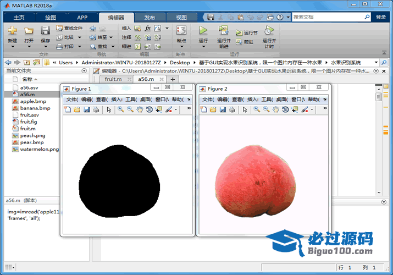Click Open File icon in Figure 2 toolbar
The image size is (393, 275).
click(213, 109)
